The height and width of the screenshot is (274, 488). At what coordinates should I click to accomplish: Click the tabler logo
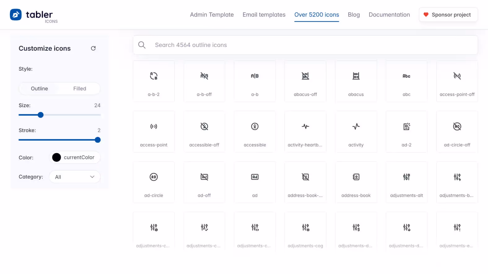[x=33, y=15]
